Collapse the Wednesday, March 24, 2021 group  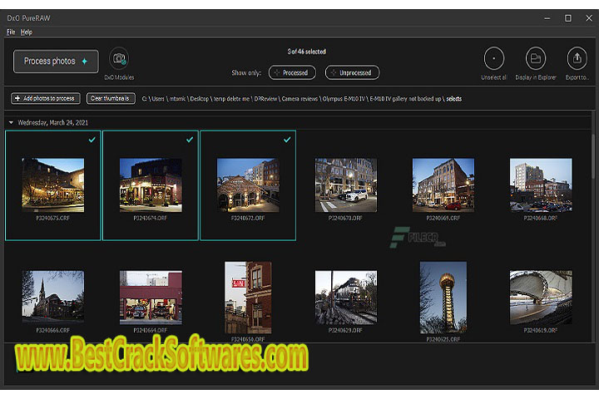pos(11,122)
